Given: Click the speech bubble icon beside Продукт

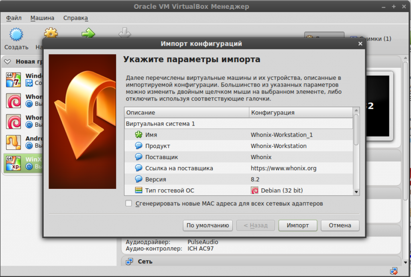Looking at the screenshot, I should pyautogui.click(x=138, y=146).
